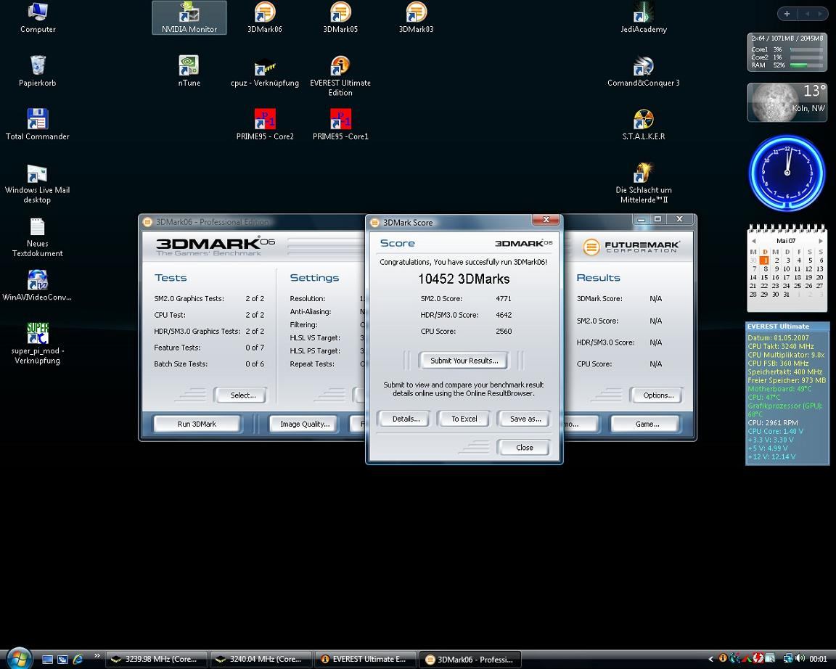The image size is (836, 669).
Task: Switch to 3DMark06 - Professional taskbar item
Action: (471, 660)
